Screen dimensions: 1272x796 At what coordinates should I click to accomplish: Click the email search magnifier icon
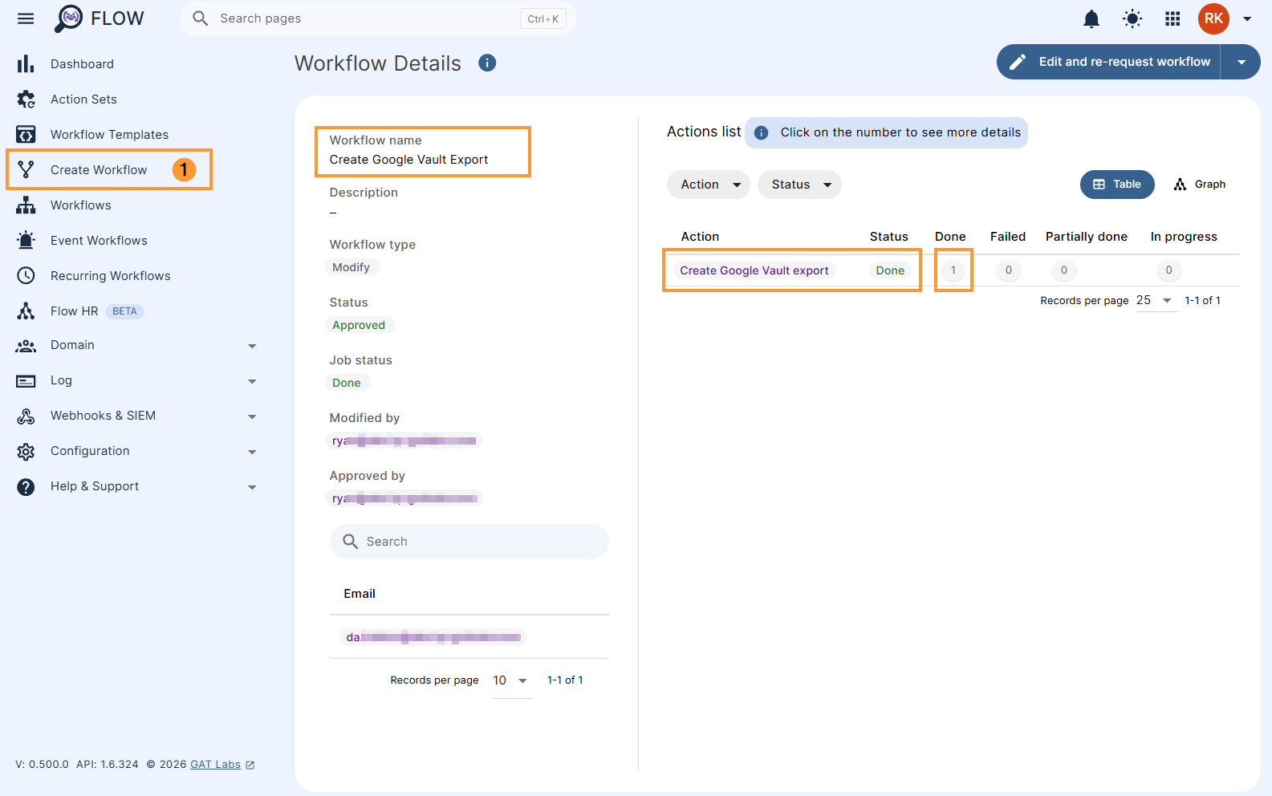pos(350,542)
